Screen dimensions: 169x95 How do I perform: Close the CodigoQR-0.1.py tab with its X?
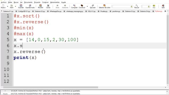(33, 11)
